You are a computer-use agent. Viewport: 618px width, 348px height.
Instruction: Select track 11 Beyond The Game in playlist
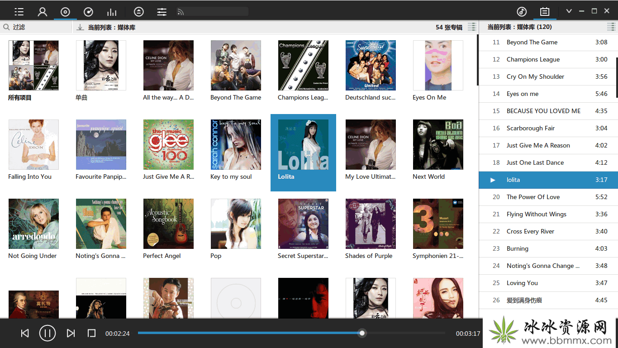tap(547, 43)
